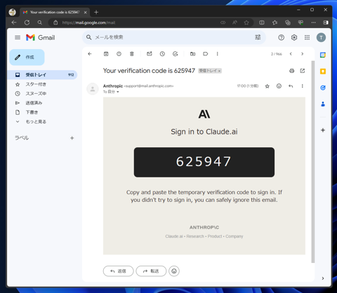
Task: Add a new label with the plus icon
Action: 72,138
